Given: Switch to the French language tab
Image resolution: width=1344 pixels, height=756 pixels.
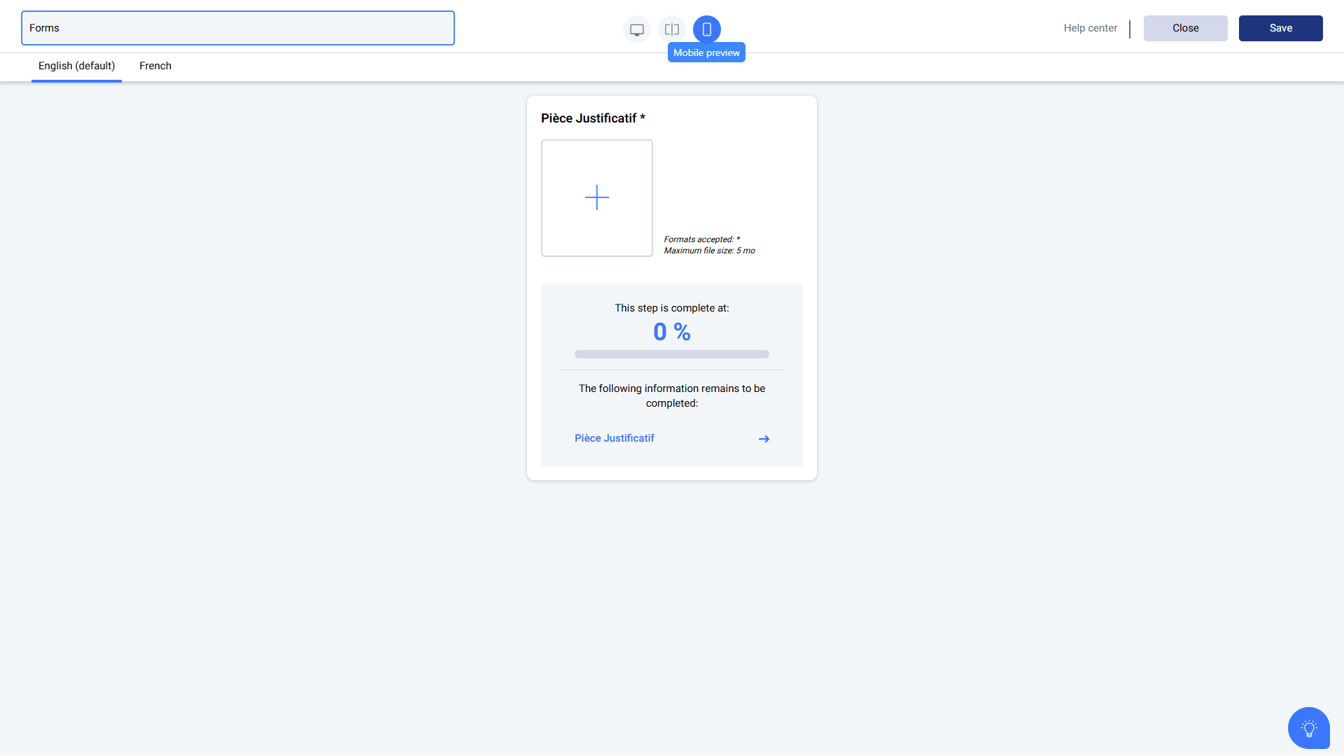Looking at the screenshot, I should 155,66.
